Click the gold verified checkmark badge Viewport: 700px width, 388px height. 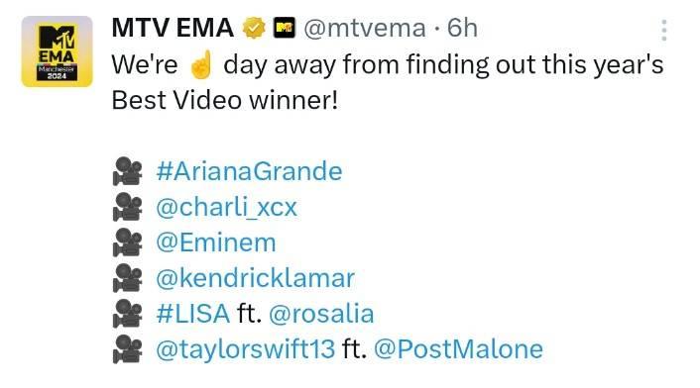pos(254,28)
